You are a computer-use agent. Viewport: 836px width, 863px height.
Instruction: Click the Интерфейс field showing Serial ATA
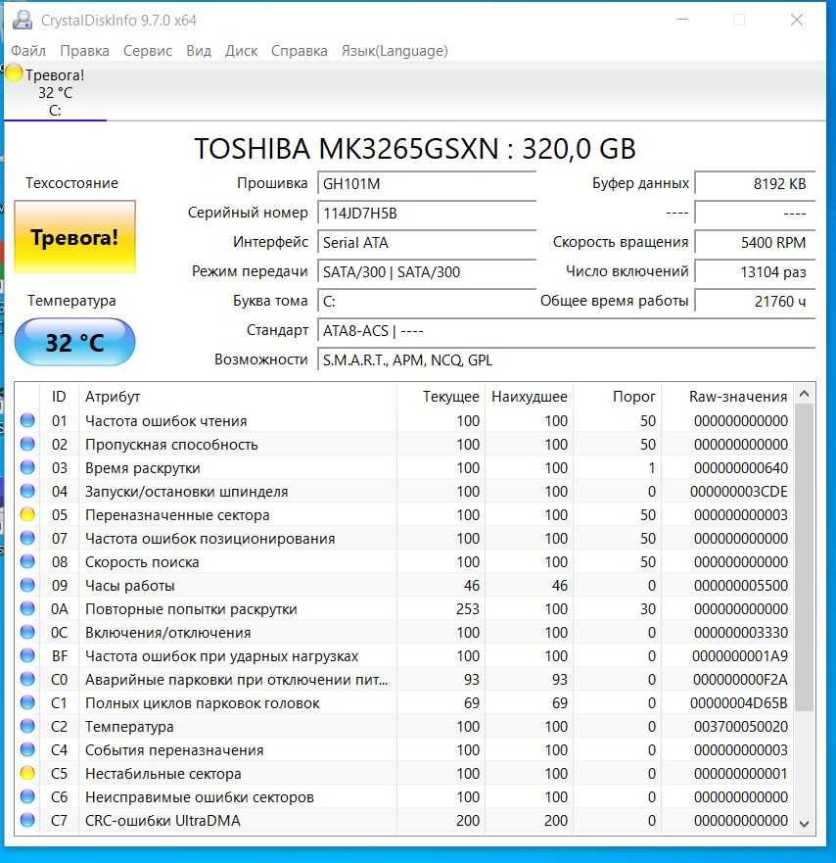[427, 242]
